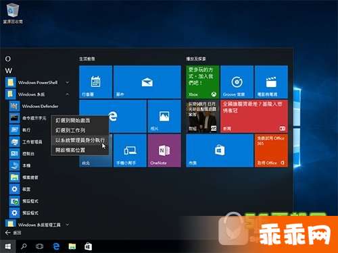The image size is (338, 253).
Task: Open the green Xbox tile
Action: click(x=203, y=82)
